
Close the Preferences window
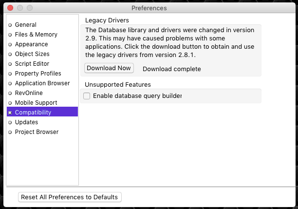click(x=10, y=8)
